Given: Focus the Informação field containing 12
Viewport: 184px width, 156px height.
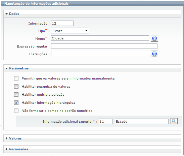Looking at the screenshot, I should pos(62,23).
